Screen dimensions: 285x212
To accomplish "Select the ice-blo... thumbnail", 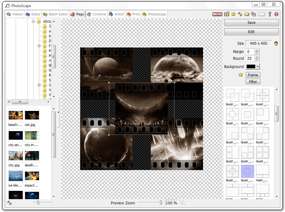I will (x=16, y=176).
